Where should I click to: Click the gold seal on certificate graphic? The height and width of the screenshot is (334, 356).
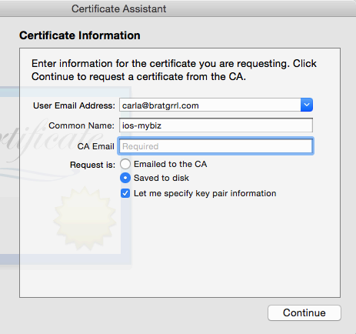pos(85,219)
